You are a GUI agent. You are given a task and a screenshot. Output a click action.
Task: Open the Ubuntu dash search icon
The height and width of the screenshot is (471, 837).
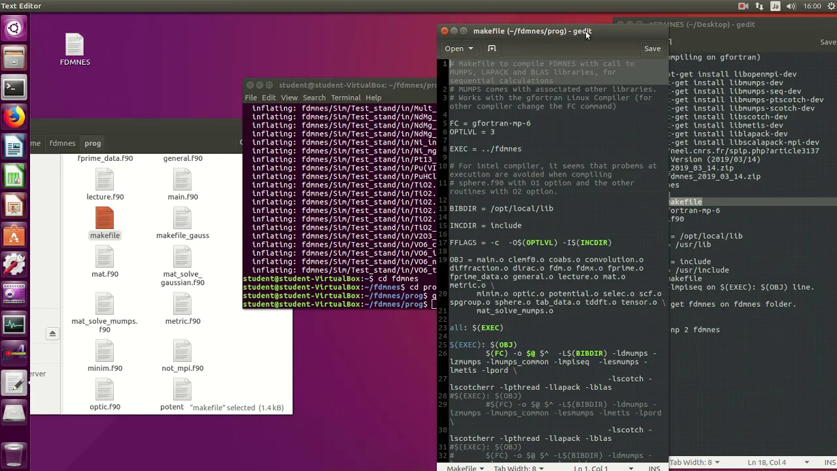(14, 28)
